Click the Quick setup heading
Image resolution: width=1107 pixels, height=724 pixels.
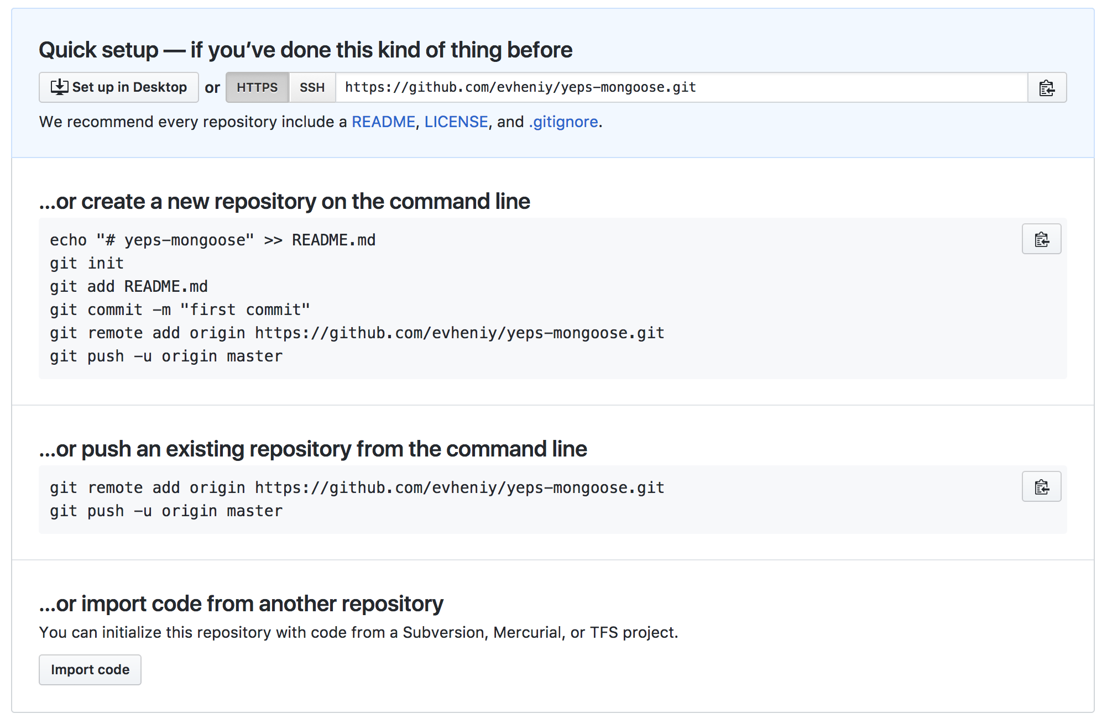click(x=305, y=50)
